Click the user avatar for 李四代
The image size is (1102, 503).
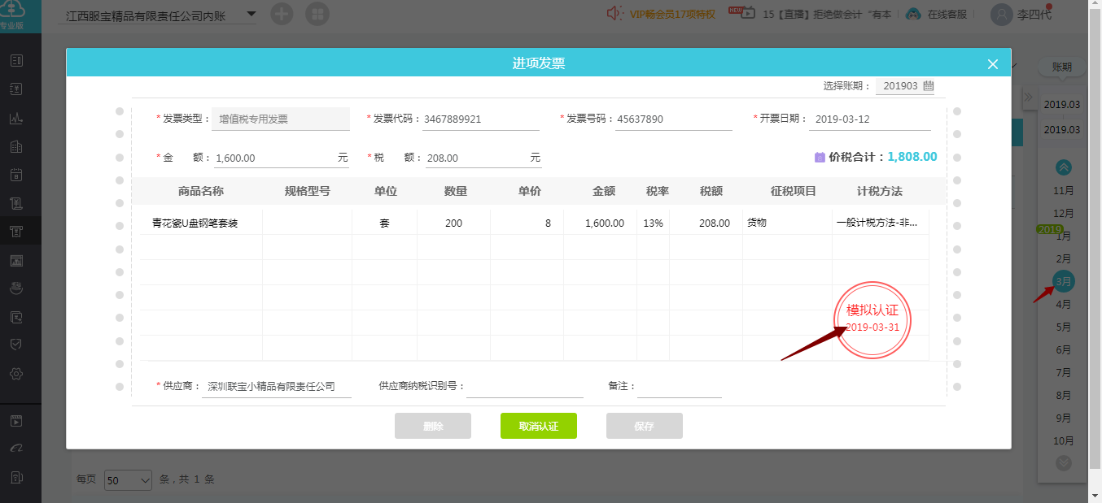click(x=1001, y=14)
